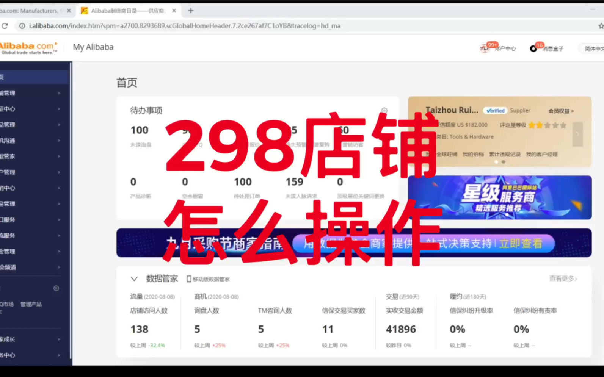Image resolution: width=604 pixels, height=377 pixels.
Task: Expand 证中心 sidebar menu
Action: (x=35, y=109)
